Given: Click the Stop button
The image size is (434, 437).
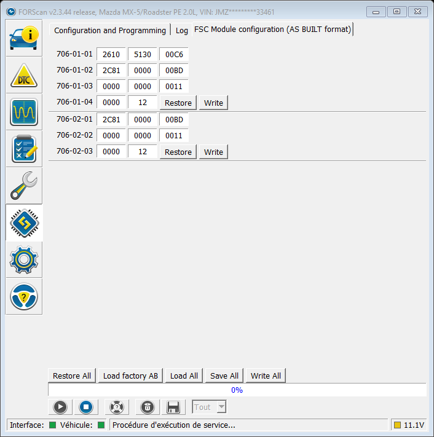Looking at the screenshot, I should click(86, 407).
